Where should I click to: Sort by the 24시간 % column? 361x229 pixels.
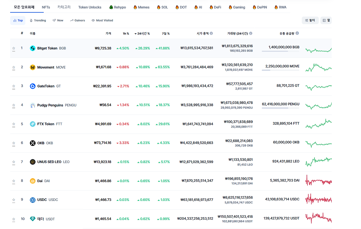point(142,33)
